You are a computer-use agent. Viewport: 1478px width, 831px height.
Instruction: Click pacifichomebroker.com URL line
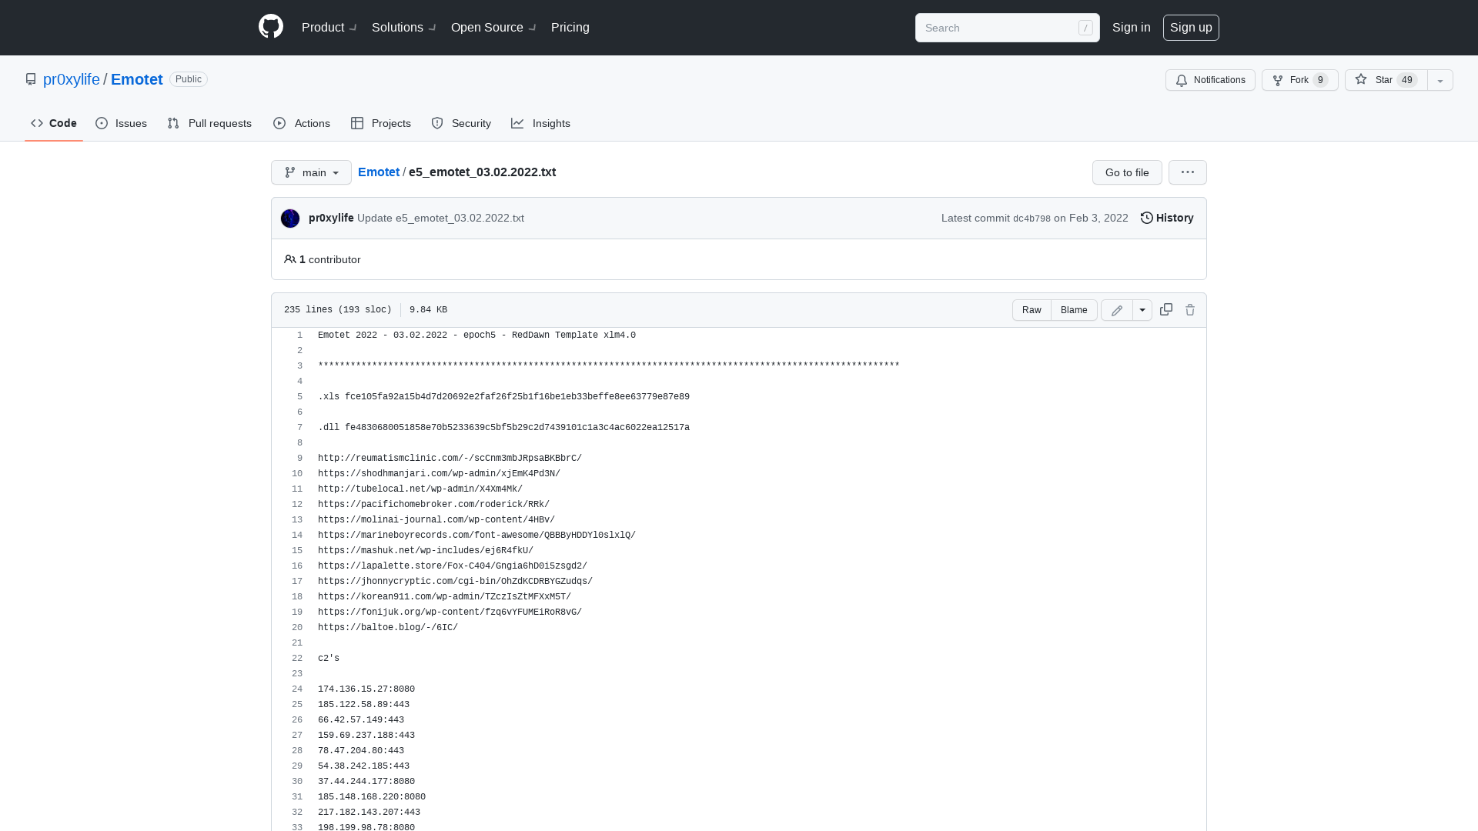click(x=433, y=505)
